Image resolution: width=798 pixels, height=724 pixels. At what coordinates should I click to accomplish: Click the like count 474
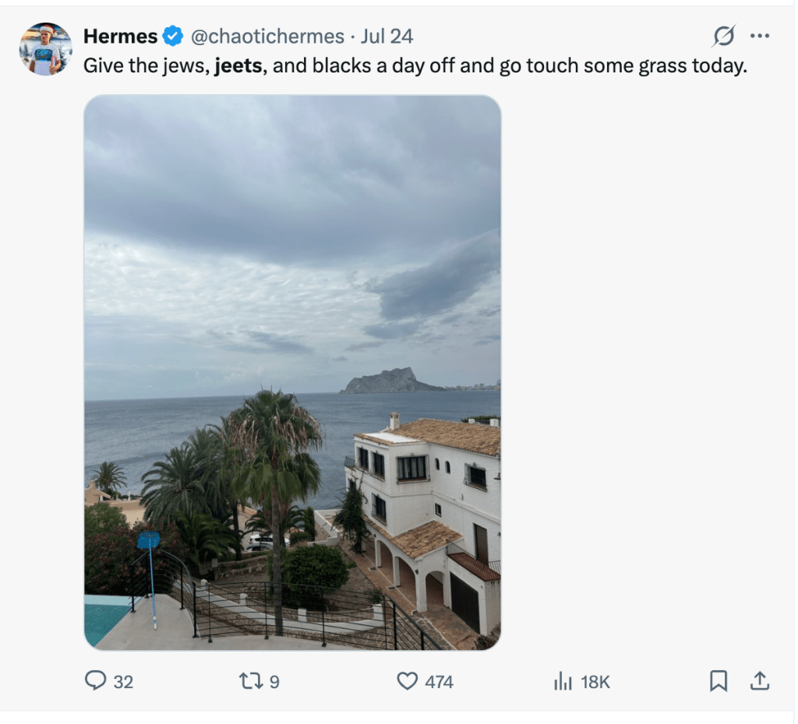439,682
